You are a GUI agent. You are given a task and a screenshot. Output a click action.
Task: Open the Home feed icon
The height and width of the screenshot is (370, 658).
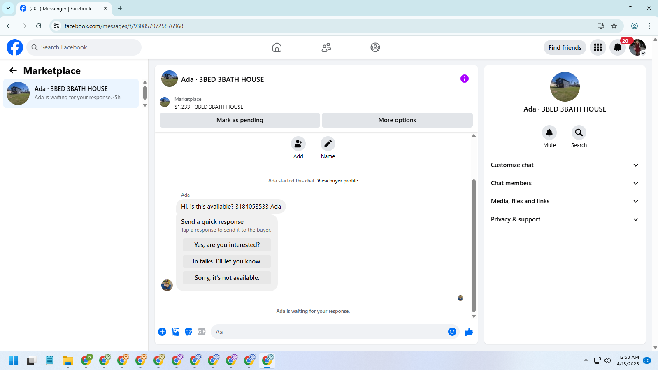click(x=277, y=47)
